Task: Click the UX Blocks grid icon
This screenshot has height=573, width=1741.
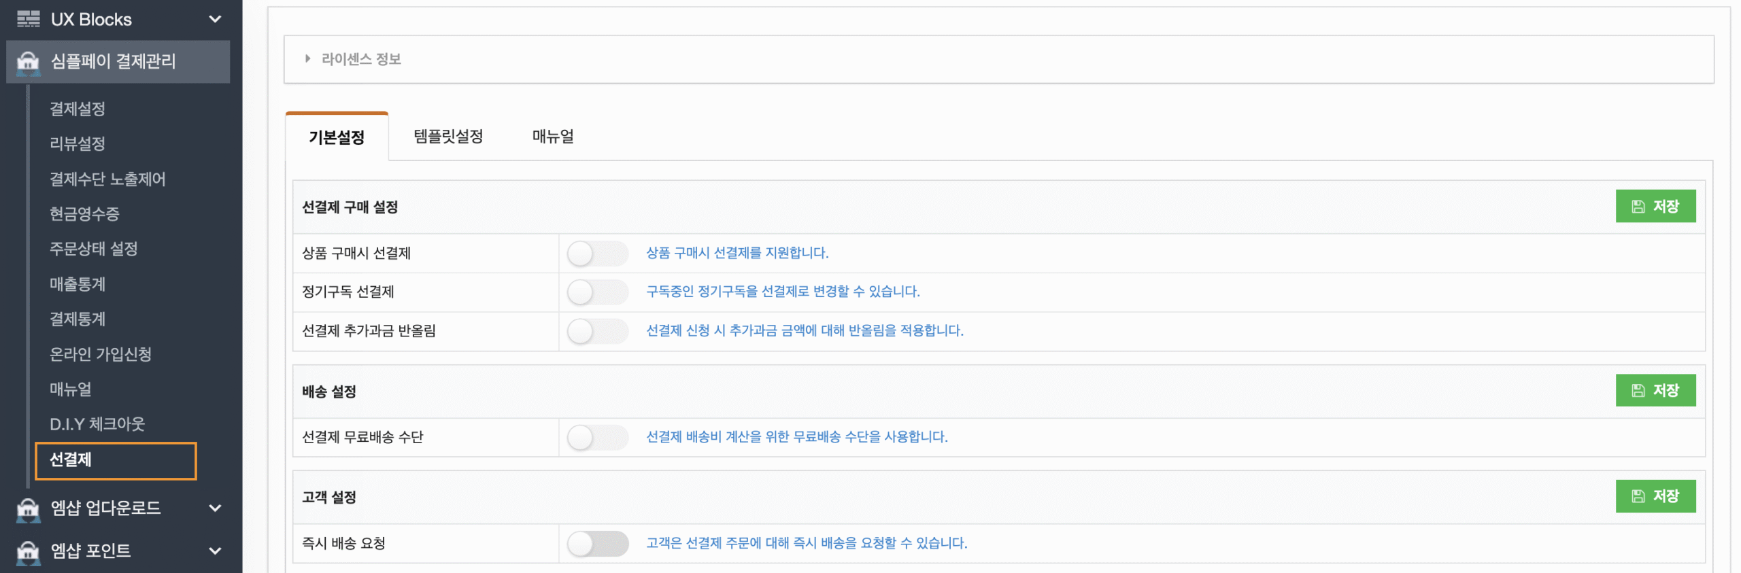Action: [x=28, y=19]
